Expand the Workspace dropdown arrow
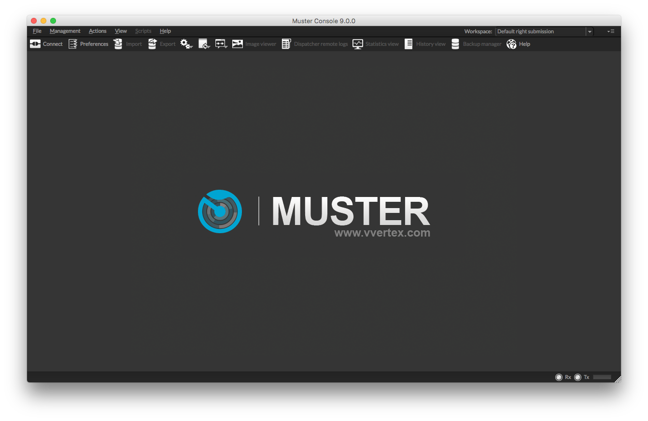The width and height of the screenshot is (648, 421). (x=590, y=31)
